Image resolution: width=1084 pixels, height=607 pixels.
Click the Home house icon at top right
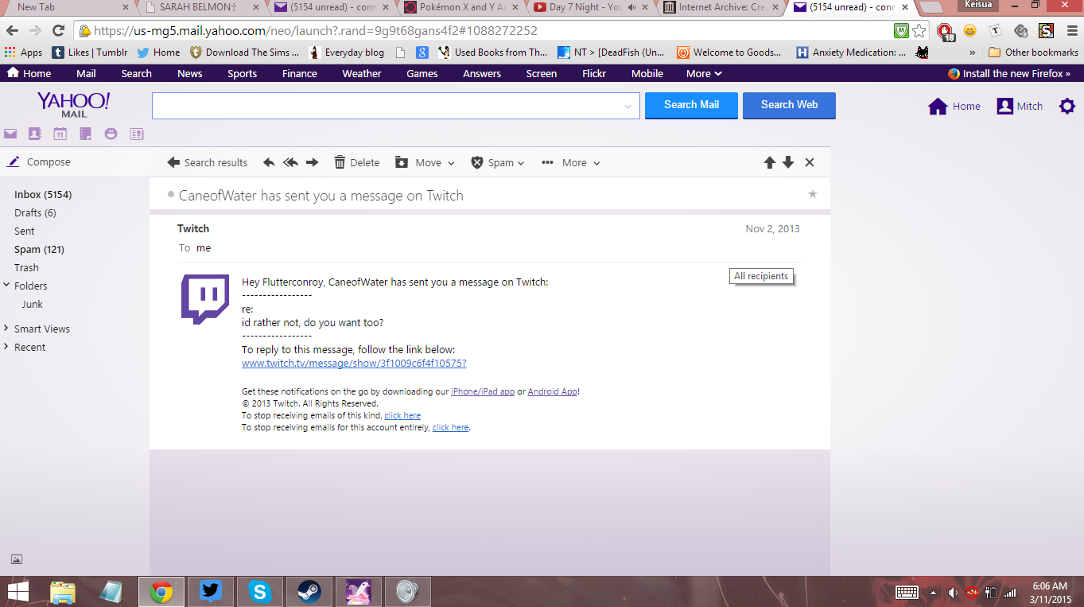tap(938, 106)
